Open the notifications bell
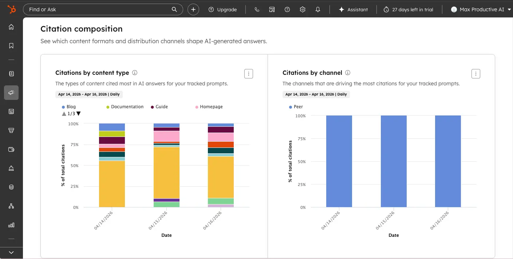 [x=317, y=9]
